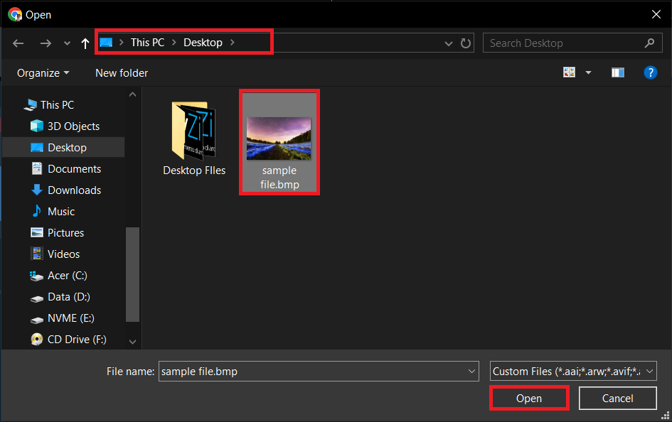Go up one folder level

coord(85,43)
